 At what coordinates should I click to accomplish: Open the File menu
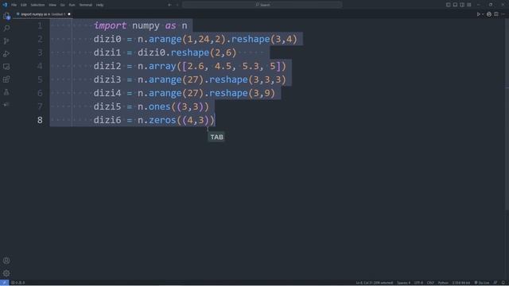tap(14, 5)
